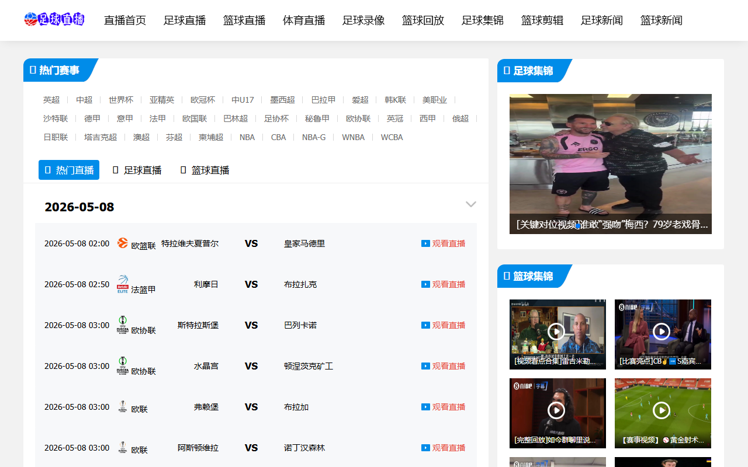Play the CB比赛亮点 basketball video
Screen dimensions: 748x467
coord(662,332)
